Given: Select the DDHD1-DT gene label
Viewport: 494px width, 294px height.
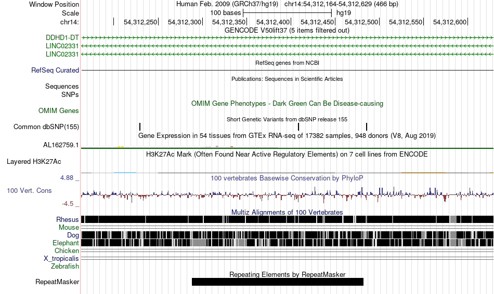Looking at the screenshot, I should (62, 38).
